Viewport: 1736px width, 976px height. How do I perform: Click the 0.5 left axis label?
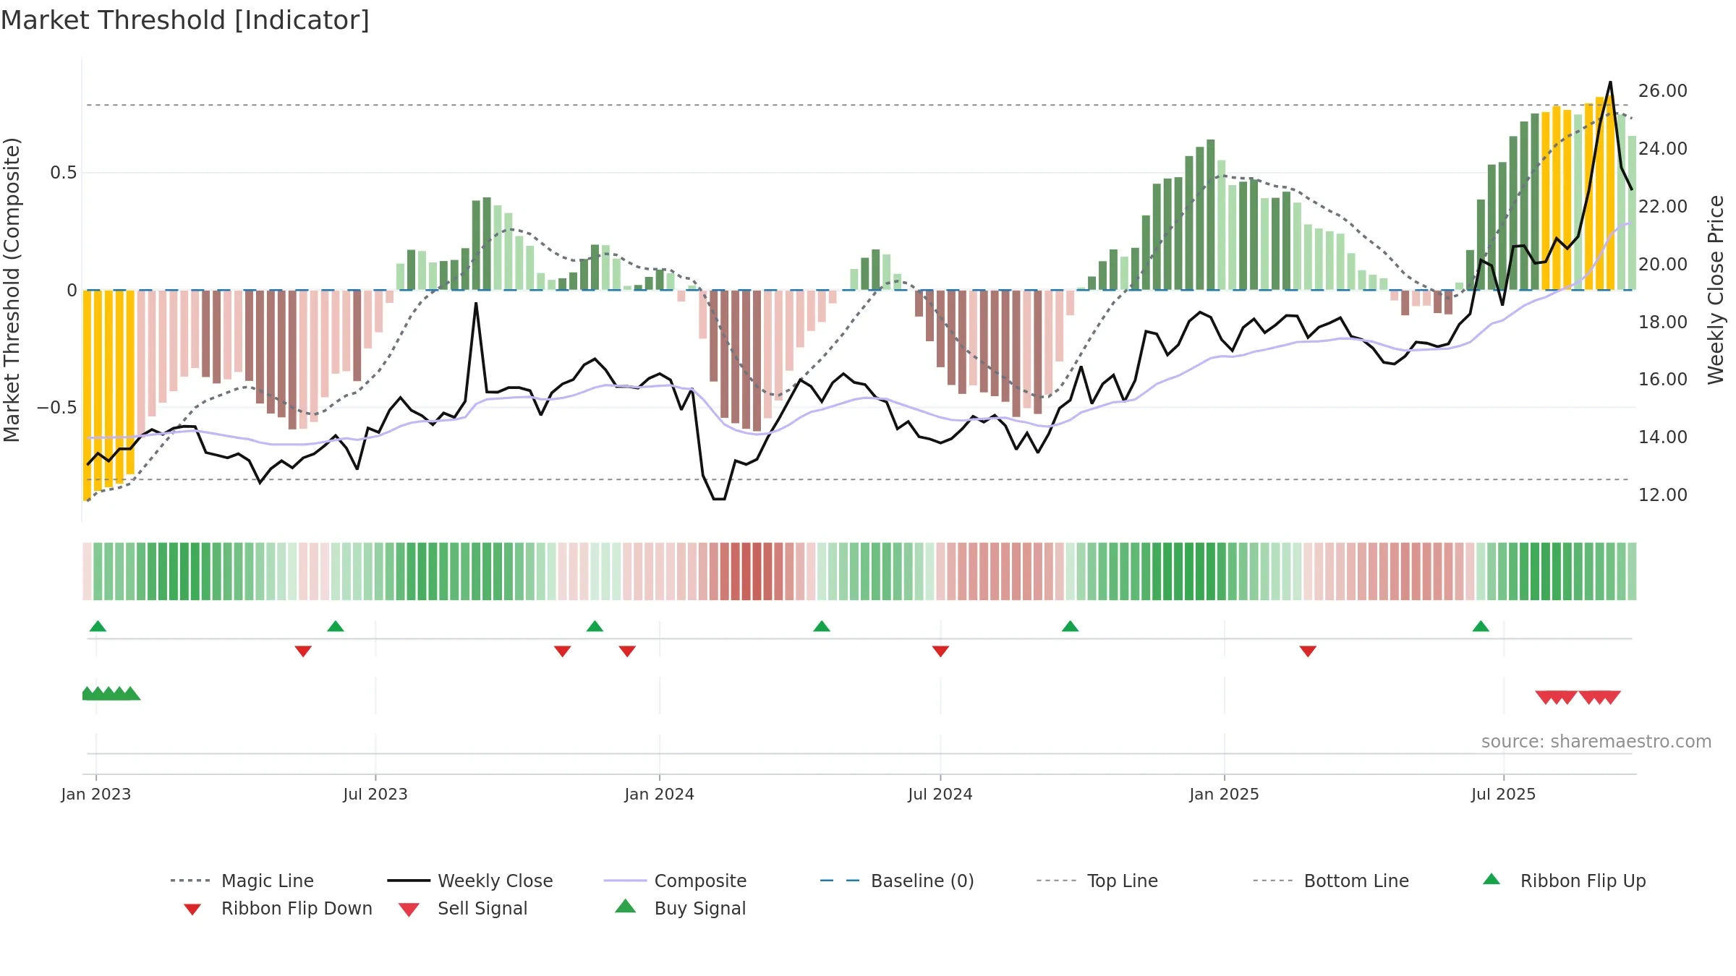64,173
